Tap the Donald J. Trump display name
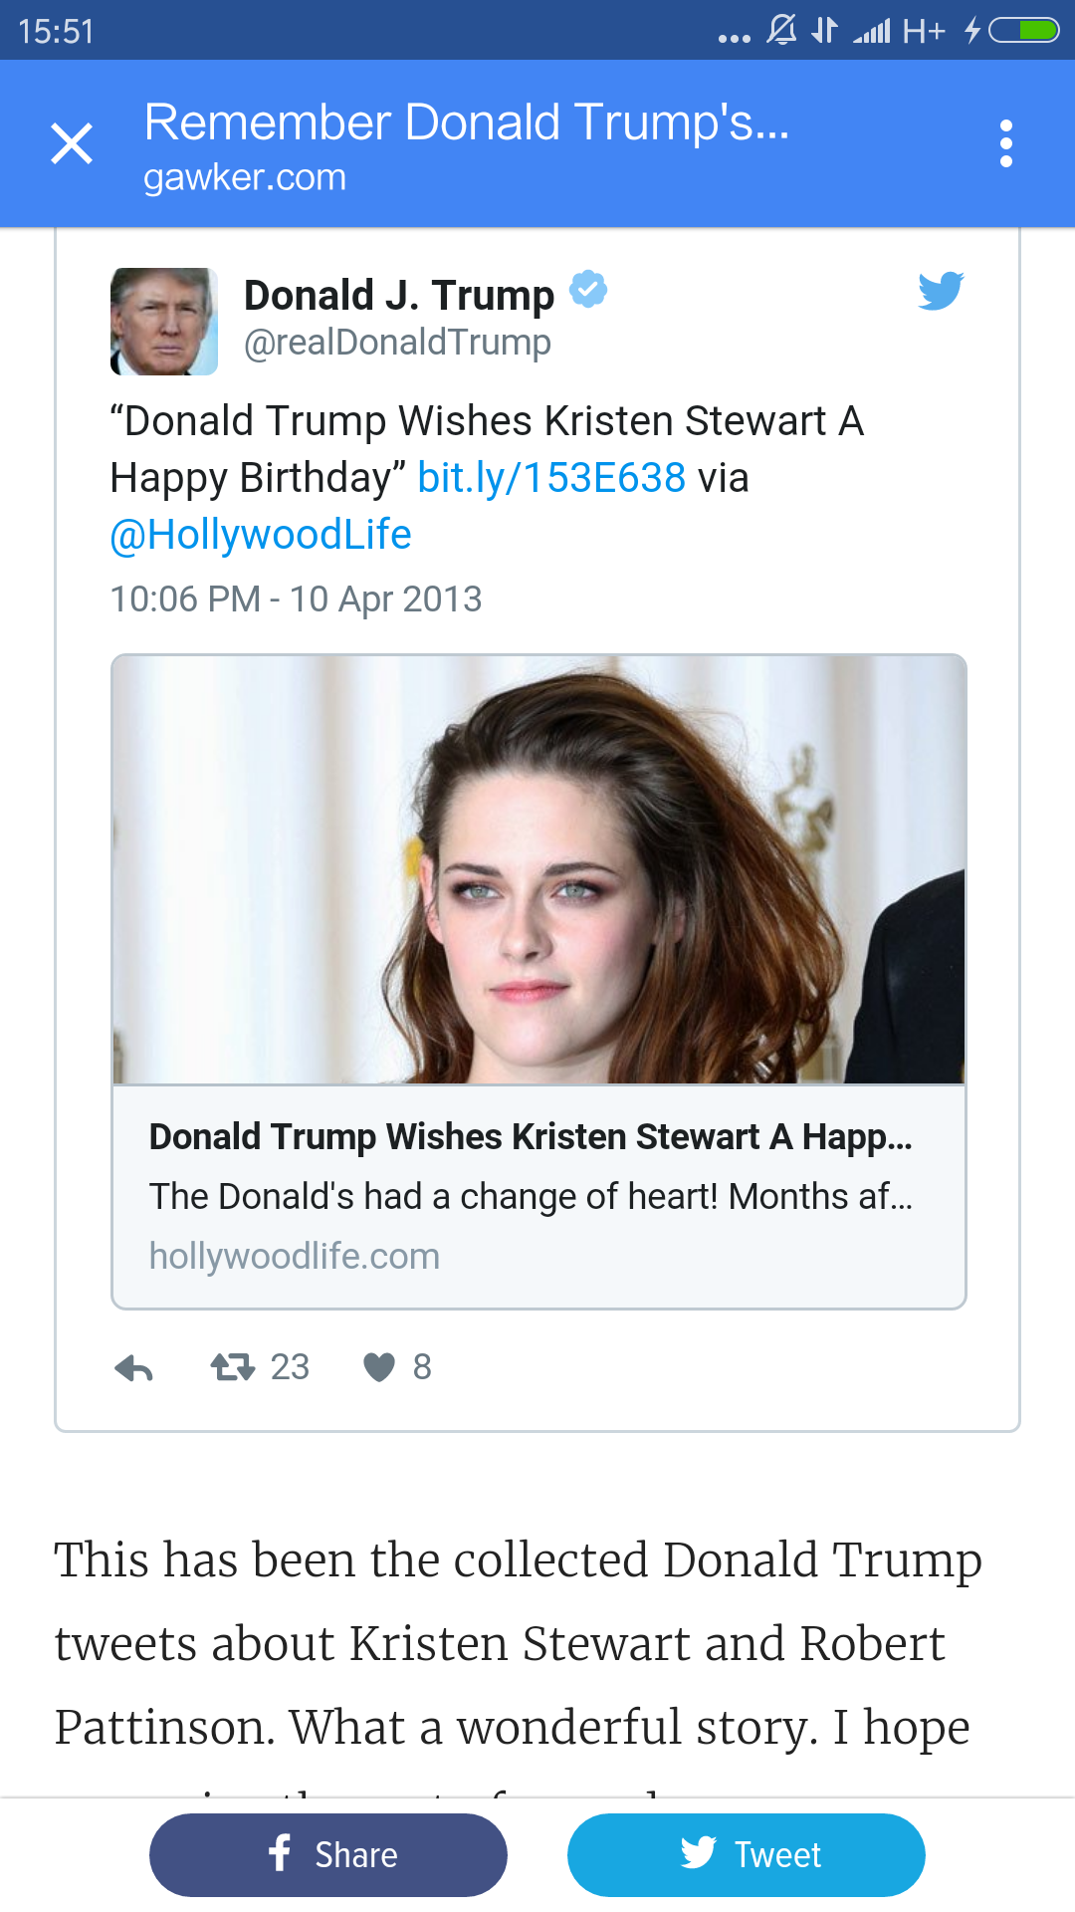The height and width of the screenshot is (1912, 1075). 398,295
